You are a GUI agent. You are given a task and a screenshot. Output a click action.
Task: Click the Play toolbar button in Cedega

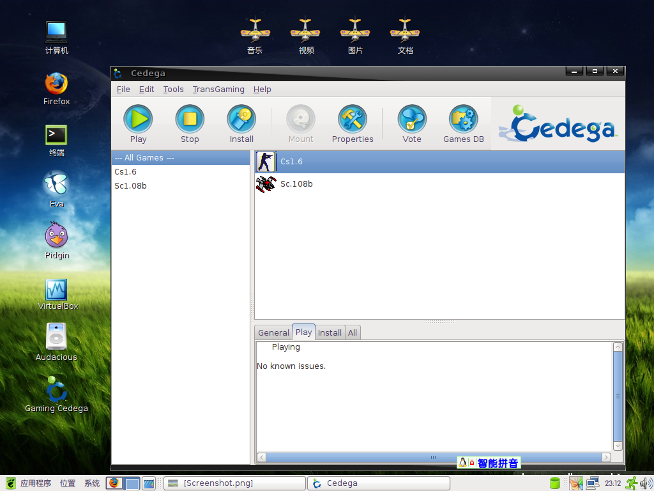[x=138, y=124]
